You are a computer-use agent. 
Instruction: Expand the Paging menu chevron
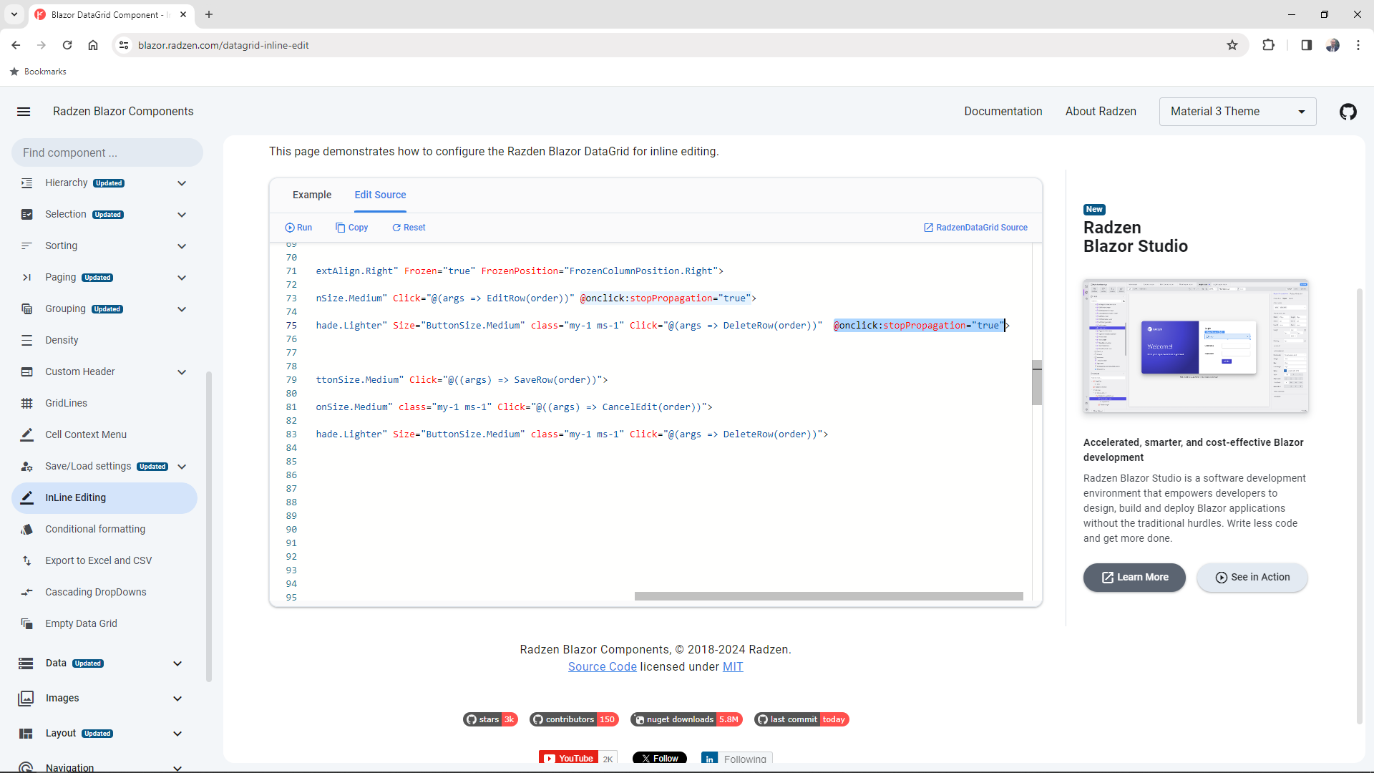182,278
